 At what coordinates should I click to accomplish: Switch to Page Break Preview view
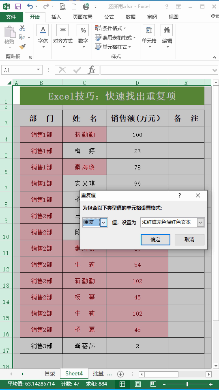(x=153, y=384)
